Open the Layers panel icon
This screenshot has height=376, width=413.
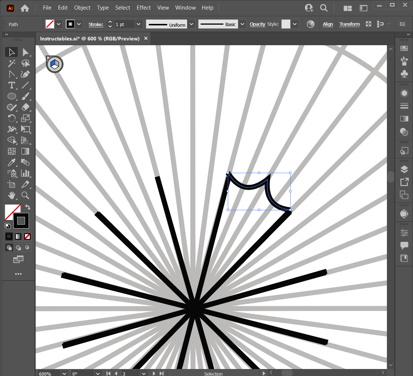404,169
